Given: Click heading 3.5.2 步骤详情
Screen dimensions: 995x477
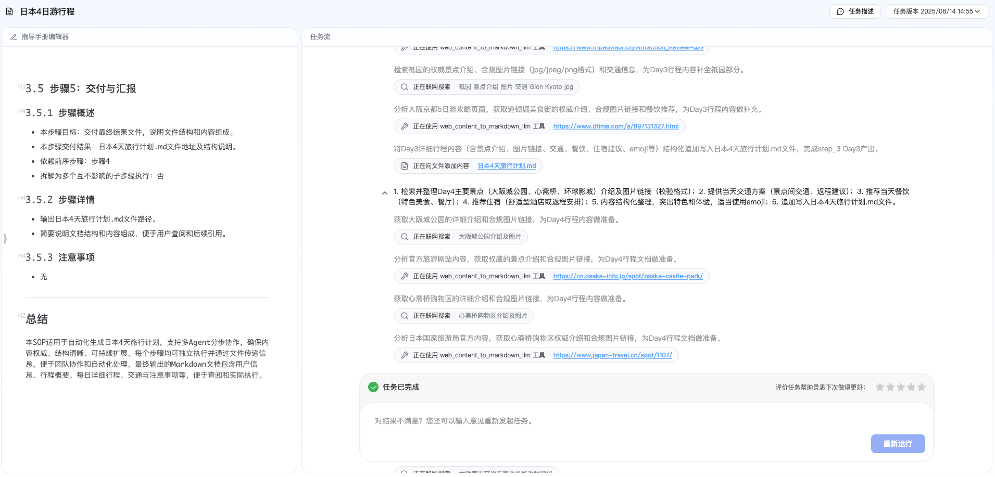Looking at the screenshot, I should (x=60, y=200).
